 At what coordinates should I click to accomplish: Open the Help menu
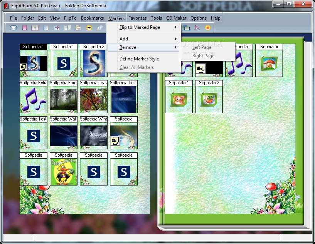click(x=216, y=18)
